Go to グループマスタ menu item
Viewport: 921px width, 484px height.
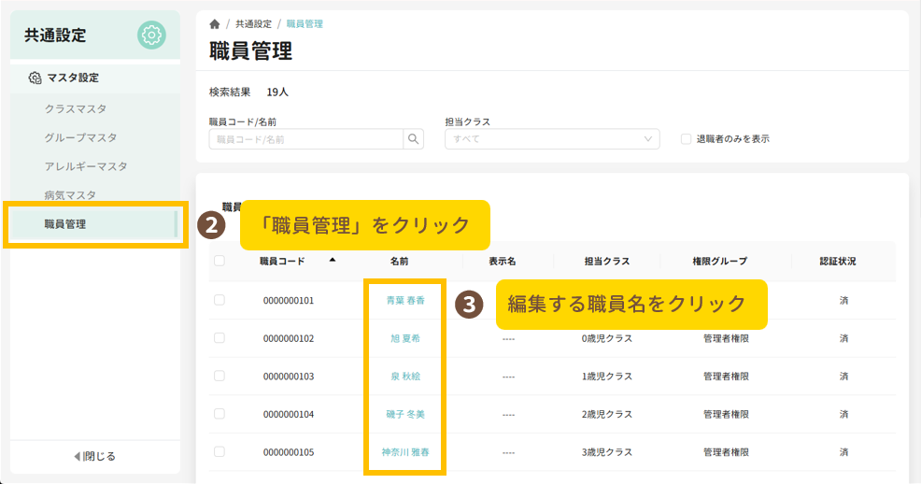[80, 137]
